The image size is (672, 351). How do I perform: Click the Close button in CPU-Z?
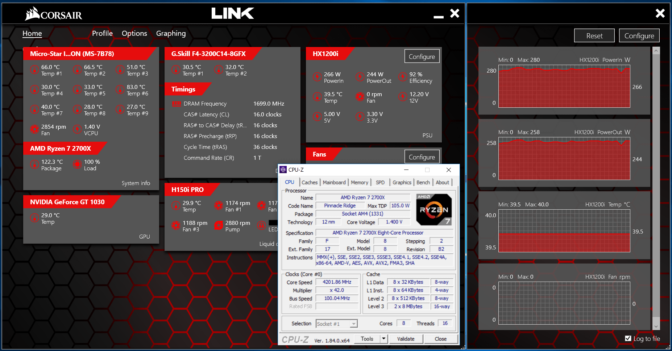pos(441,339)
